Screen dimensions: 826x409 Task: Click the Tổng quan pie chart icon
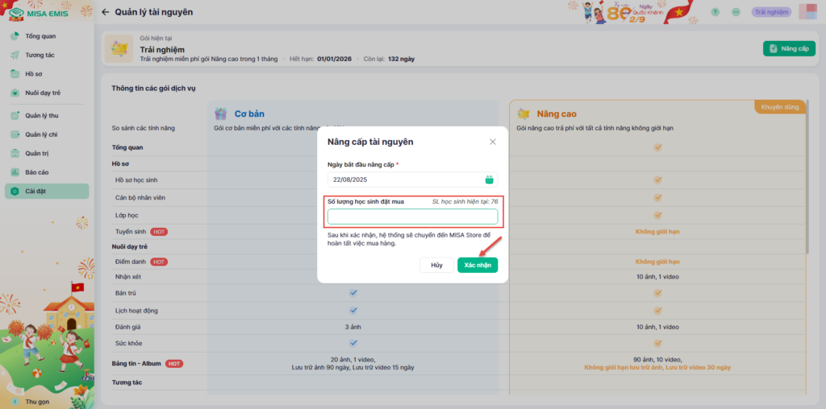(x=15, y=36)
